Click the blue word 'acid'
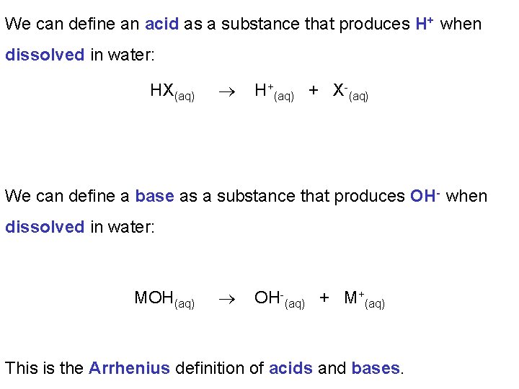Image resolution: width=519 pixels, height=389 pixels. coord(162,24)
